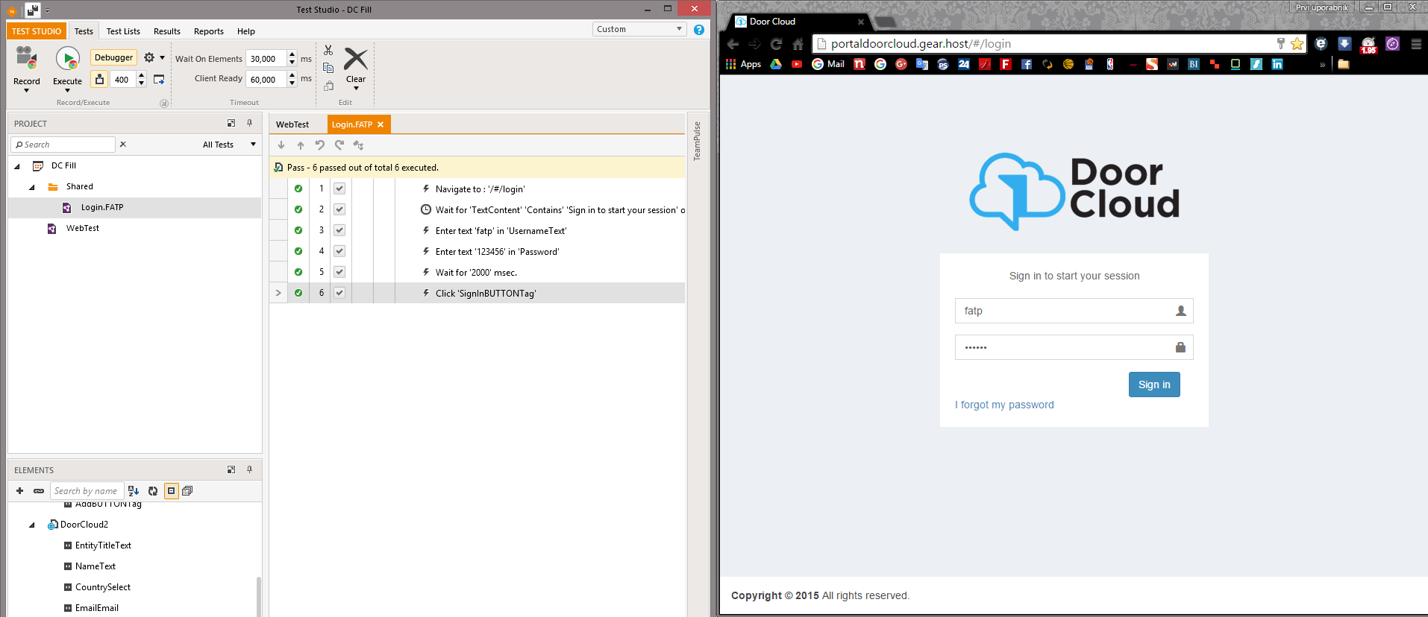The height and width of the screenshot is (617, 1428).
Task: Collapse the DoorCloud2 tree node
Action: coord(32,525)
